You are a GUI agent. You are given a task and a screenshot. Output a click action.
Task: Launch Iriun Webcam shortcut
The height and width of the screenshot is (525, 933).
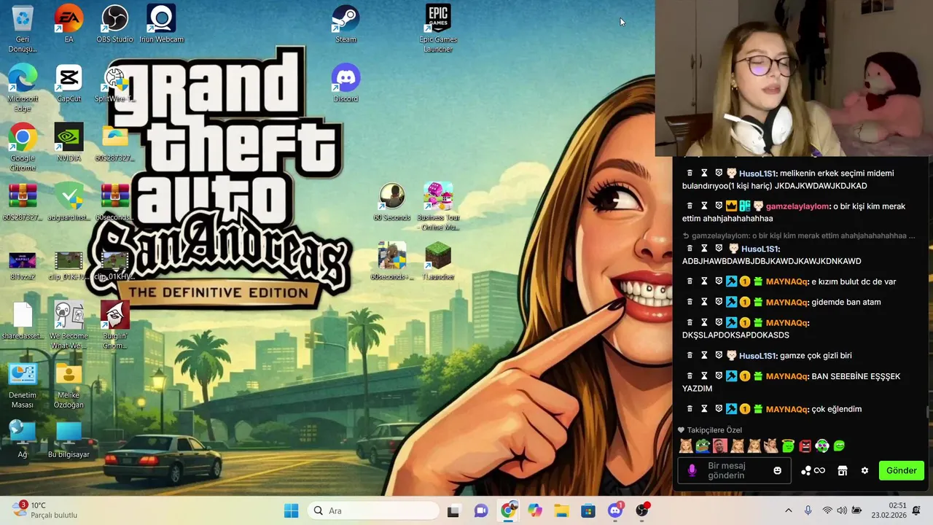(x=161, y=24)
